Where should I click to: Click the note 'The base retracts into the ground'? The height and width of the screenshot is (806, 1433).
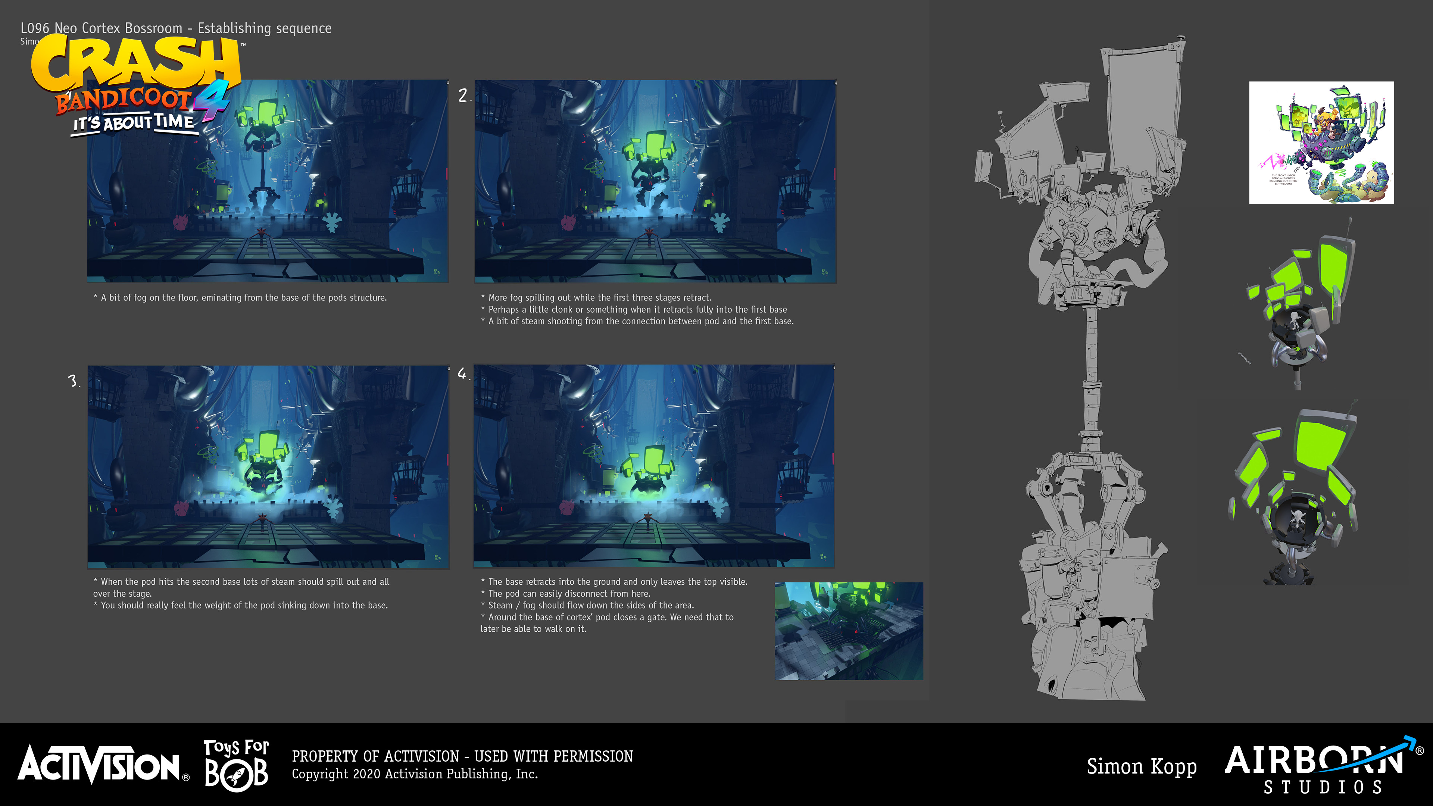pos(614,582)
